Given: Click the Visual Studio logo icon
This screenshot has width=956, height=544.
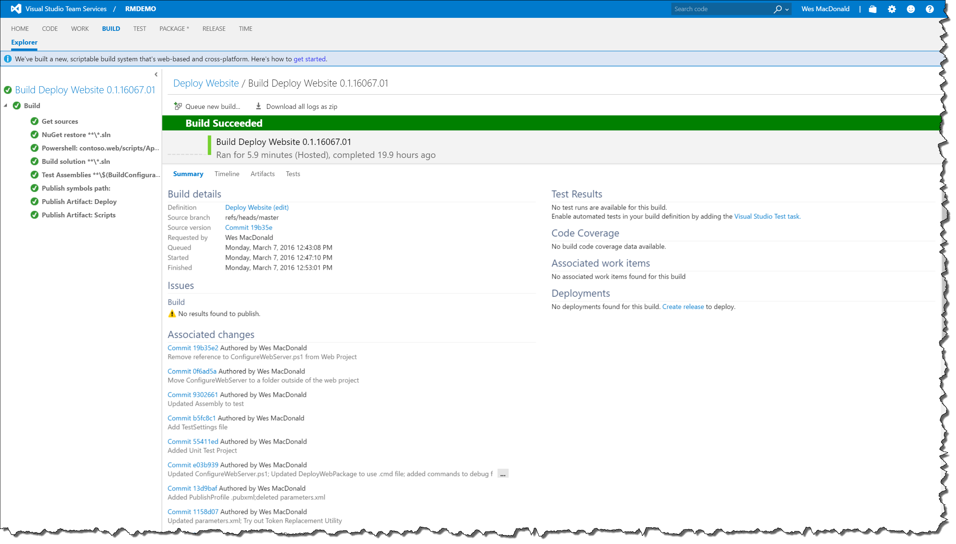Looking at the screenshot, I should pyautogui.click(x=16, y=9).
